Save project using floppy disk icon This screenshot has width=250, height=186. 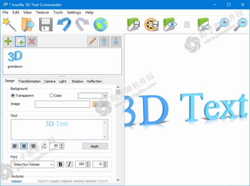point(46,25)
